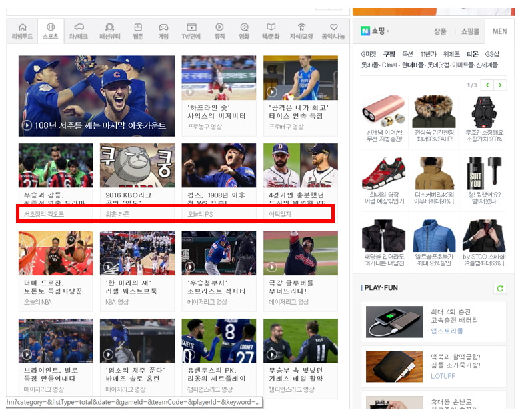The height and width of the screenshot is (420, 520).
Task: Open the 108년 저주를 깨는 headline
Action: 100,125
